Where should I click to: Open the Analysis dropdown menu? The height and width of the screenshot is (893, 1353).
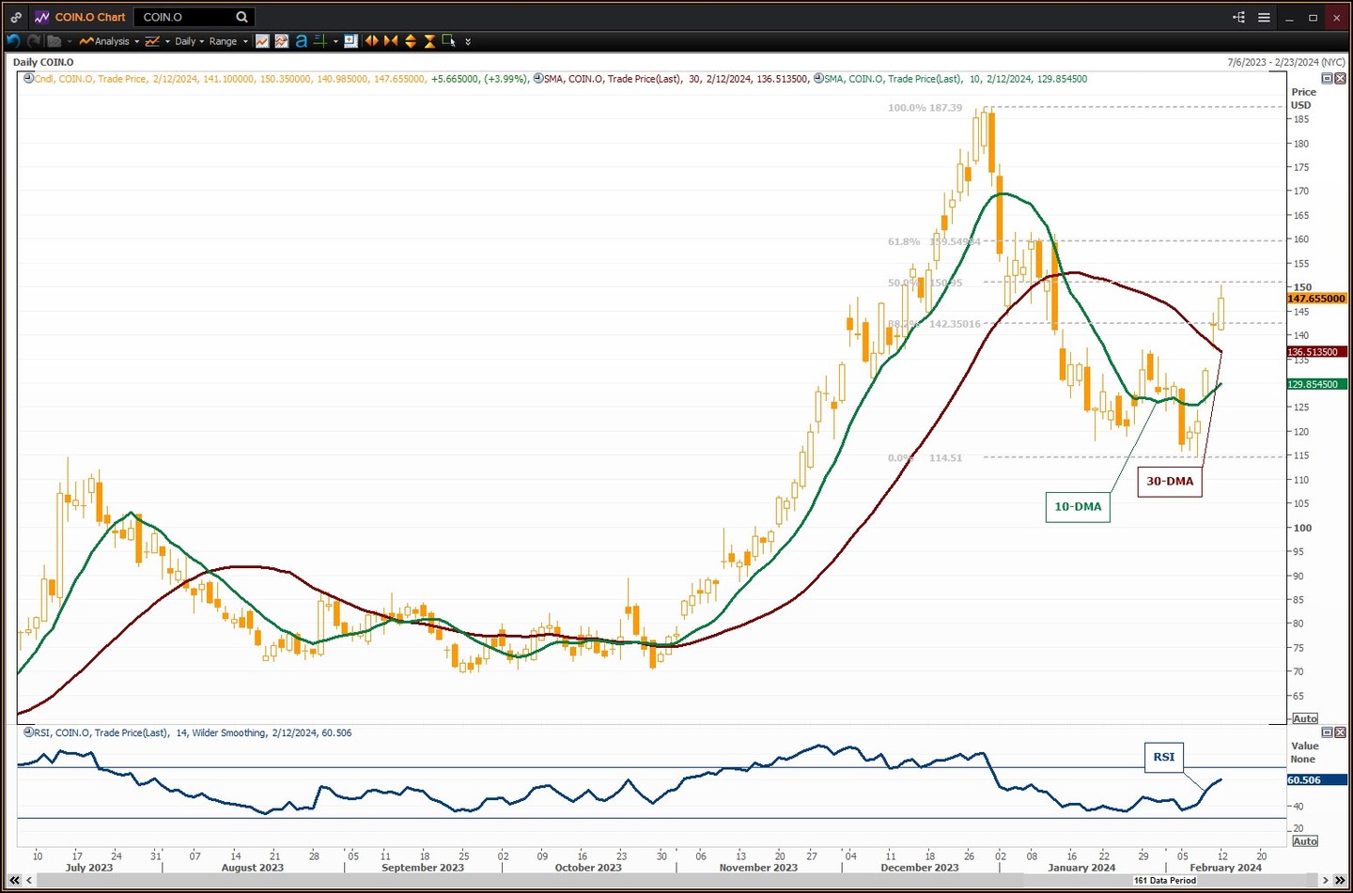click(x=110, y=41)
